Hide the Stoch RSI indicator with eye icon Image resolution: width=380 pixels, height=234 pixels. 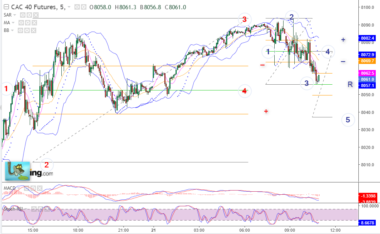pos(34,209)
